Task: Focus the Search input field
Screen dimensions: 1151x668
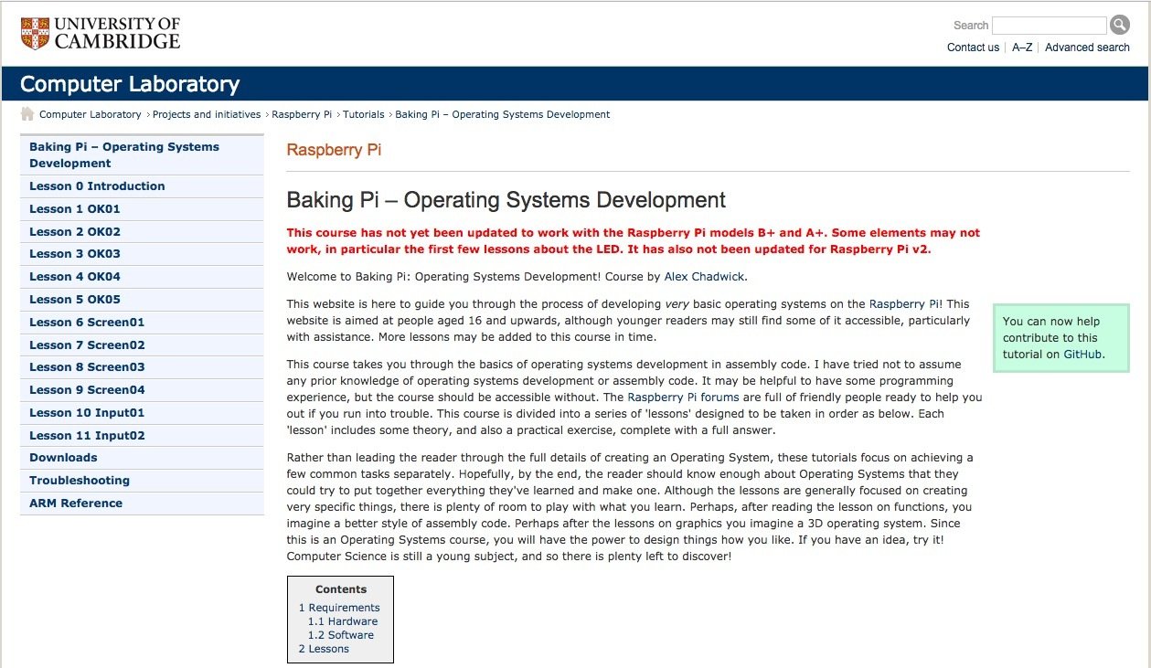Action: pos(1050,26)
